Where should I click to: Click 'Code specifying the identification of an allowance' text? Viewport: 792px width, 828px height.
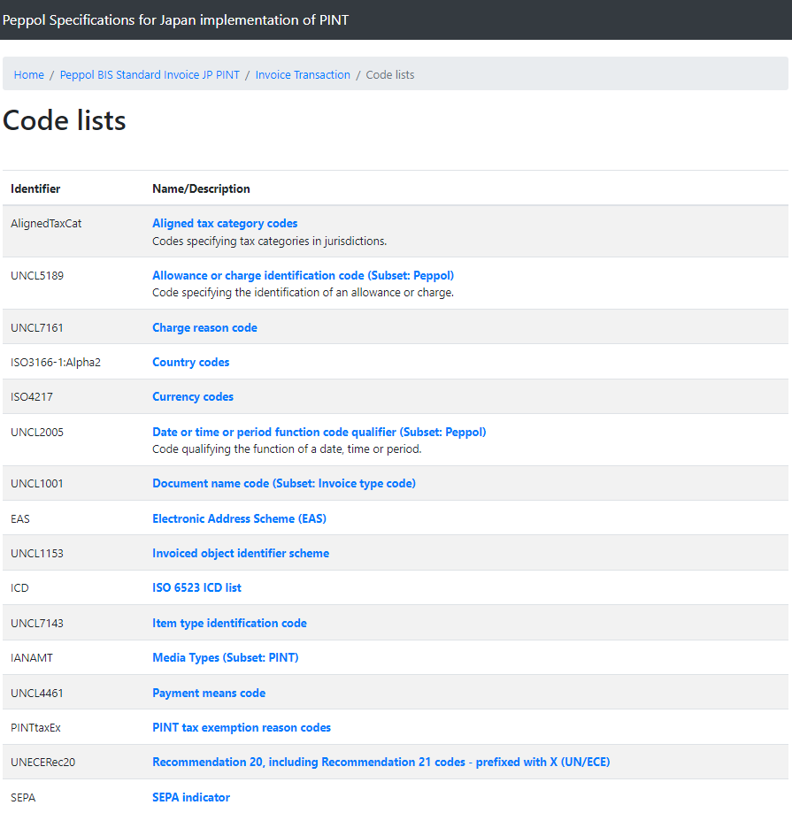pyautogui.click(x=303, y=293)
